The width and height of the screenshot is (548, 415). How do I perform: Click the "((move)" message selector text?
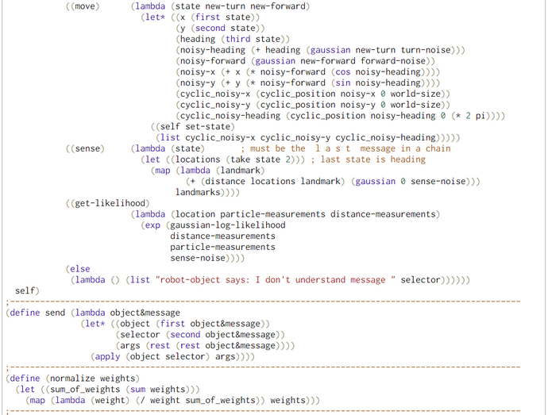pos(83,6)
